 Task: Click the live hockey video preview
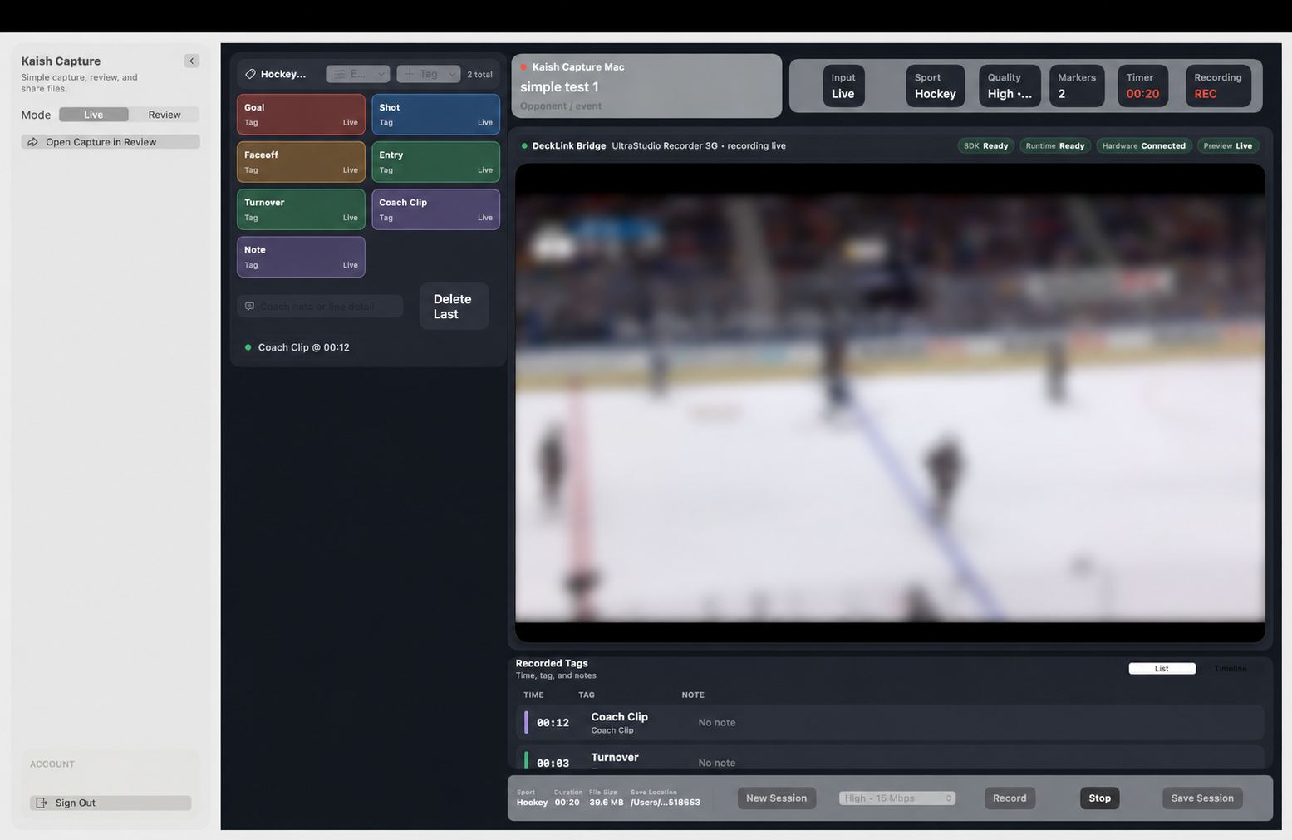pyautogui.click(x=890, y=402)
